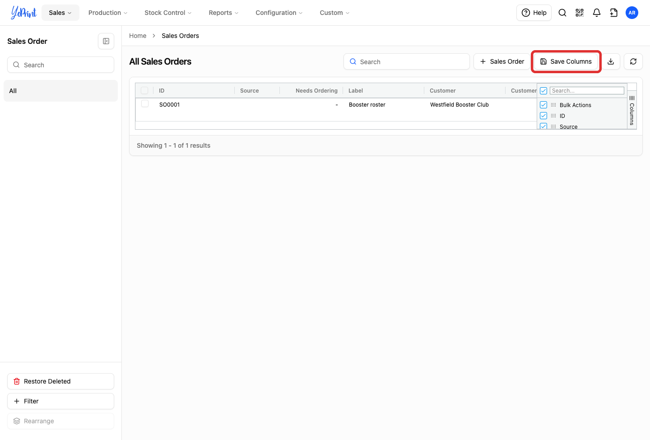Viewport: 650px width, 440px height.
Task: Uncheck the Bulk Actions column checkbox
Action: tap(543, 105)
